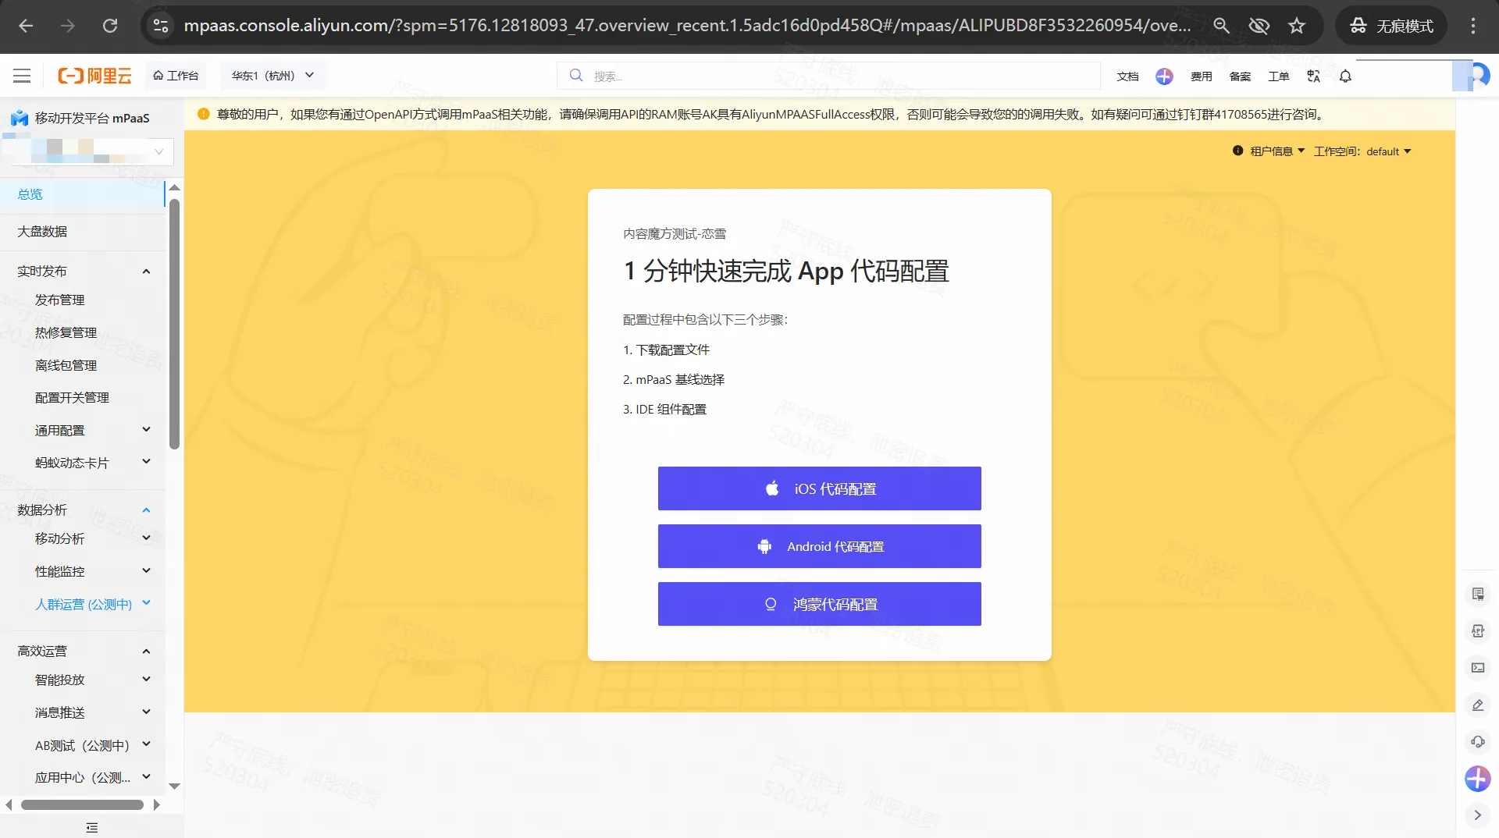Click the crossed-eye tracking protection icon
Viewport: 1499px width, 838px height.
point(1259,26)
